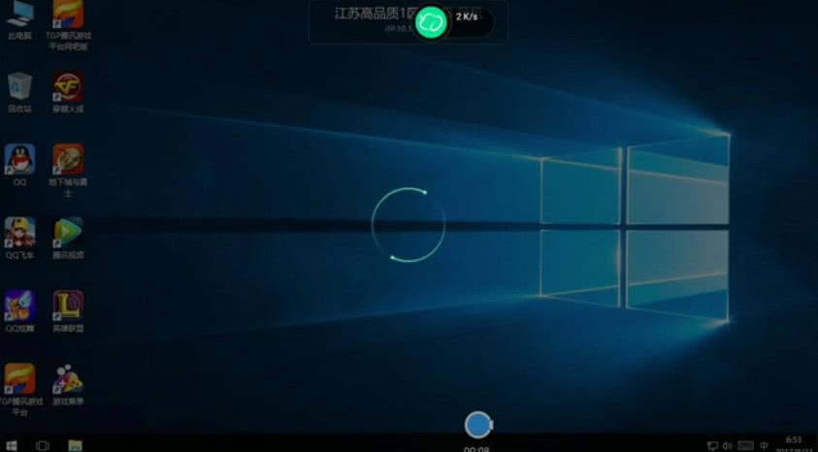The height and width of the screenshot is (452, 818).
Task: Open the 游戏菜单 game menu shortcut
Action: click(x=68, y=385)
